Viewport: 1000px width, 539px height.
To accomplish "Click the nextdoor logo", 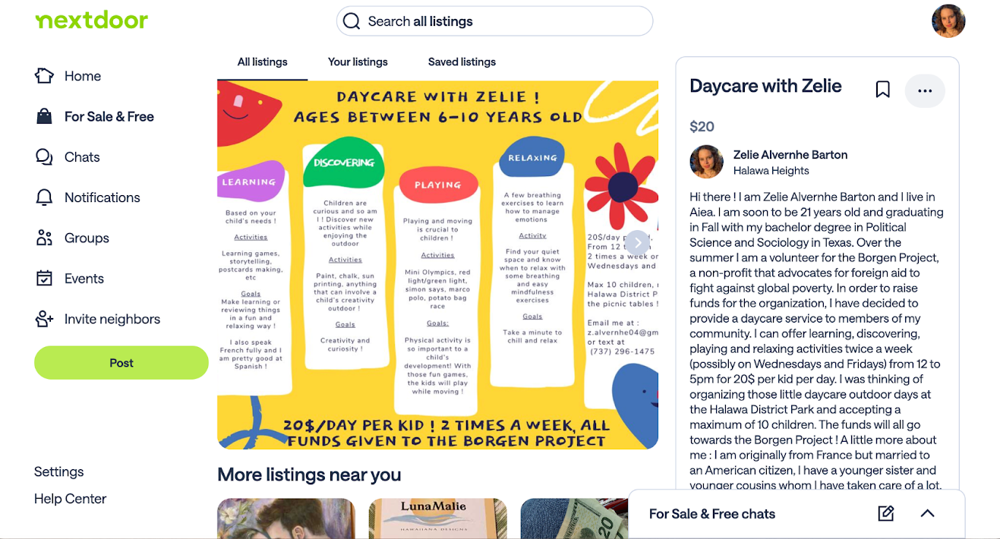I will pos(91,20).
